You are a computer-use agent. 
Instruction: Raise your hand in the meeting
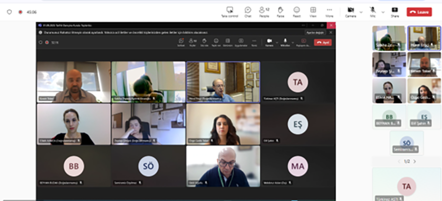(x=280, y=11)
